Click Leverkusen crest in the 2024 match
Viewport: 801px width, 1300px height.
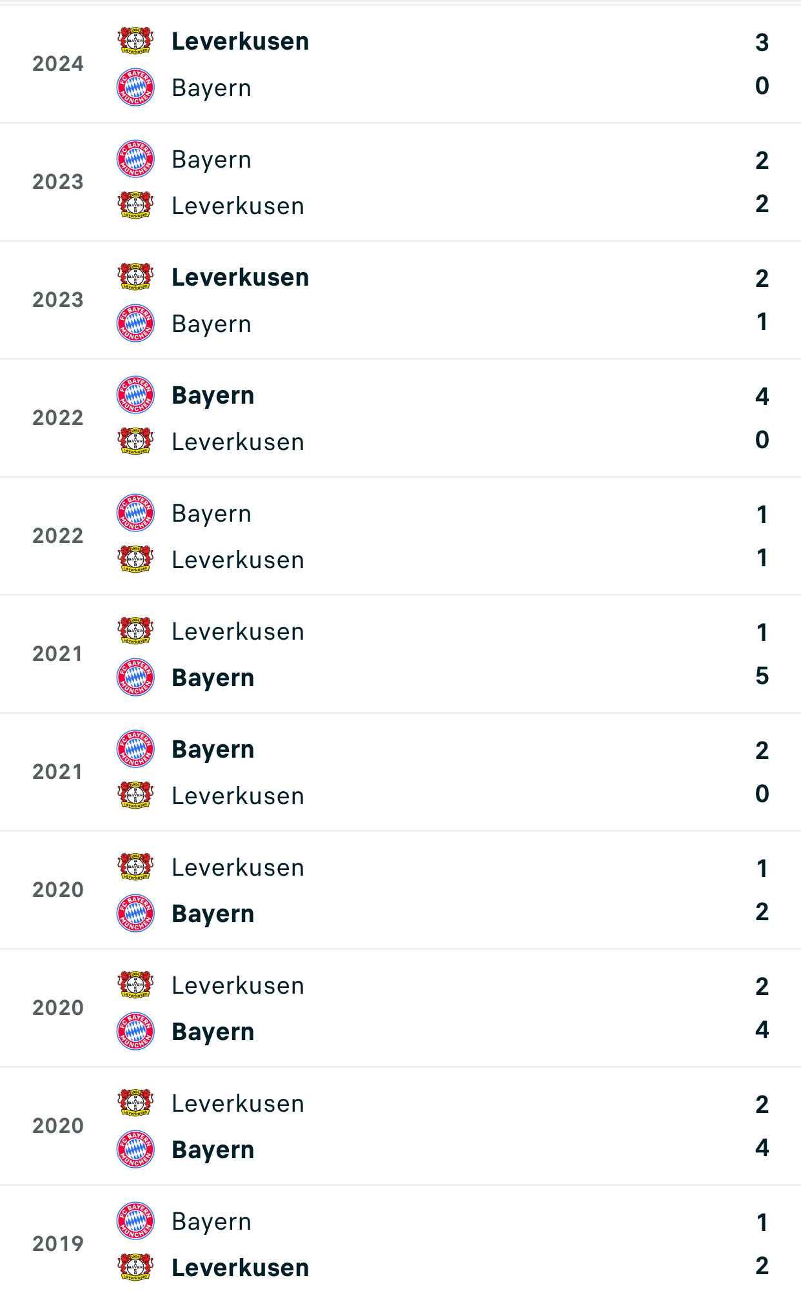pyautogui.click(x=135, y=41)
